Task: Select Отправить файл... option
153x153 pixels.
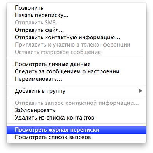Action: tap(76, 30)
